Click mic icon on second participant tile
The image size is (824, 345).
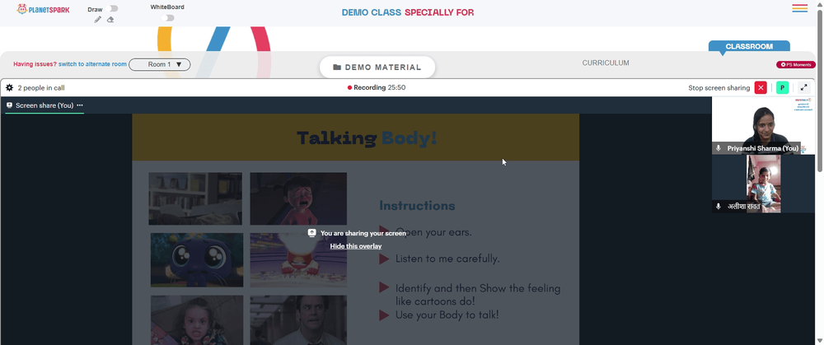tap(719, 207)
